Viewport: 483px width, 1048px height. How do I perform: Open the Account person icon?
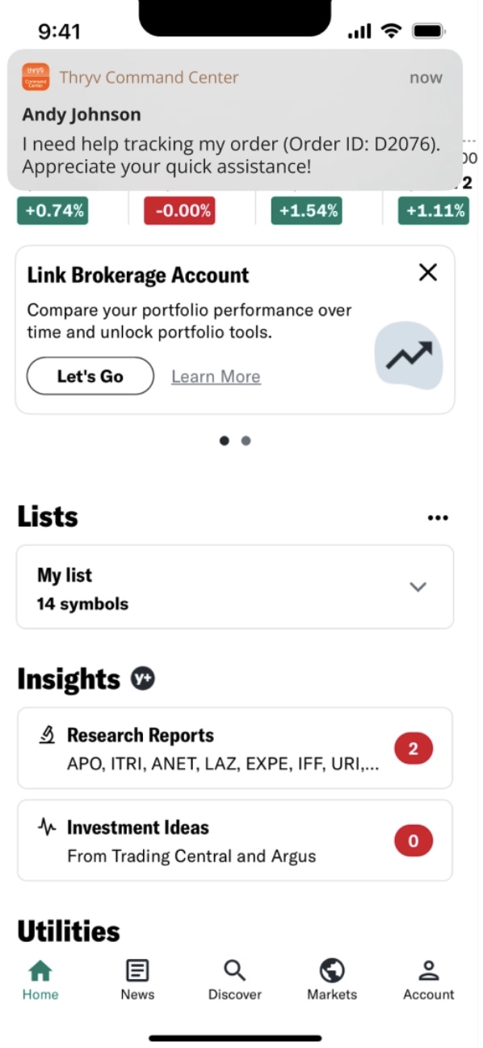click(x=429, y=970)
